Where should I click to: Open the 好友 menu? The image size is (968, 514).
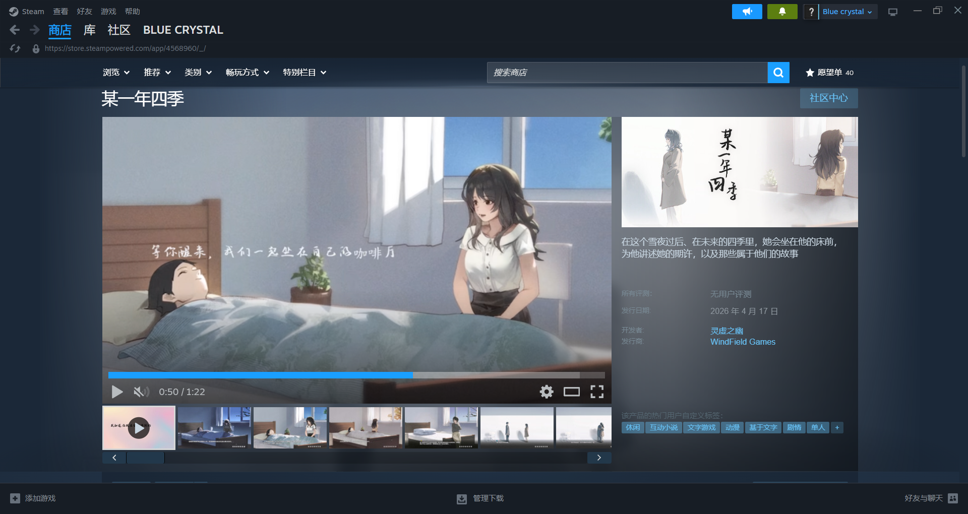click(84, 12)
